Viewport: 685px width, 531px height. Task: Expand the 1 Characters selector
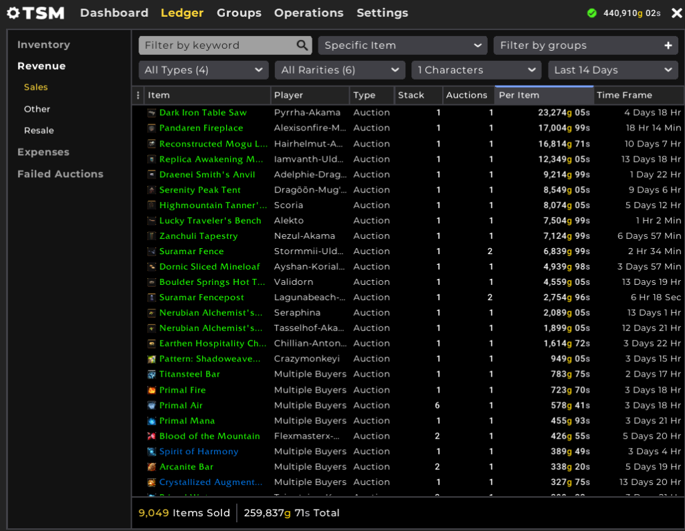pyautogui.click(x=476, y=70)
